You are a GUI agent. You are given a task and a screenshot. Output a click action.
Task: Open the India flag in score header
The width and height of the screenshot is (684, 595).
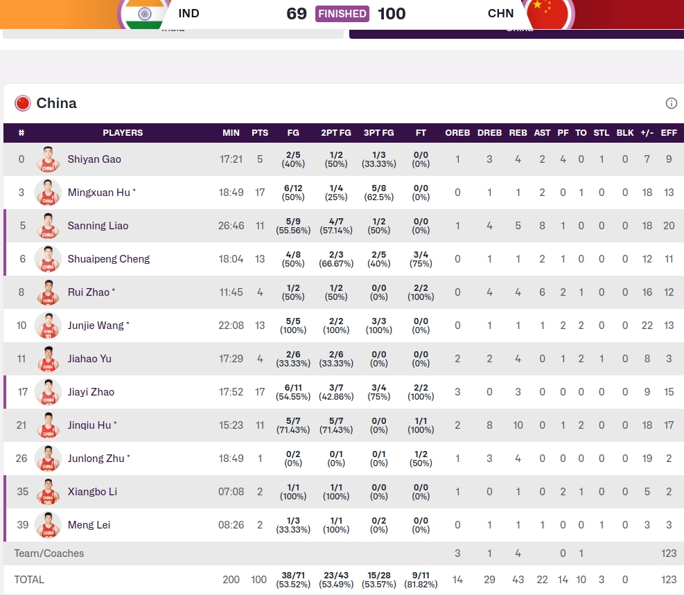tap(144, 14)
